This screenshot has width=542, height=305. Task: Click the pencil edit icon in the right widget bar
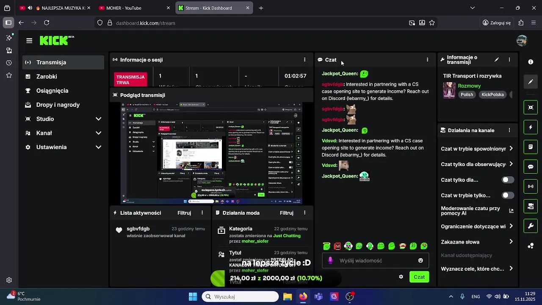pyautogui.click(x=531, y=82)
